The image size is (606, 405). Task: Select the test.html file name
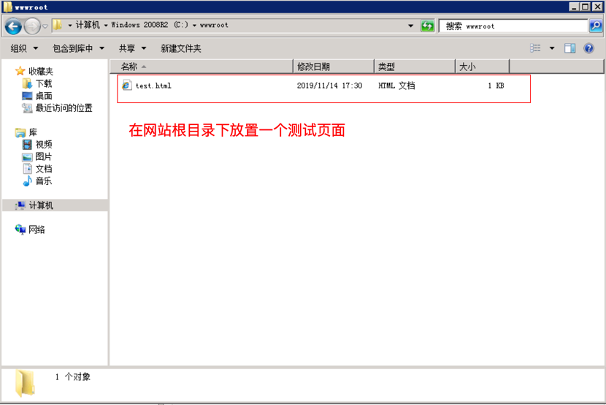[x=153, y=86]
